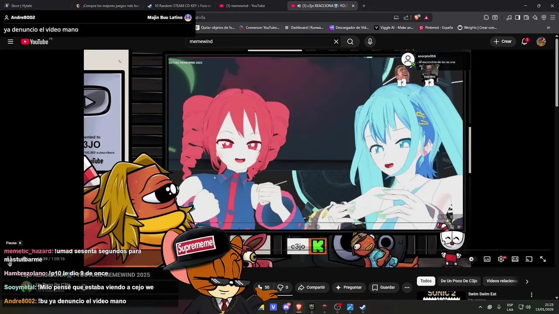This screenshot has width=559, height=314.
Task: Select the Videos relacionados chip
Action: (502, 281)
